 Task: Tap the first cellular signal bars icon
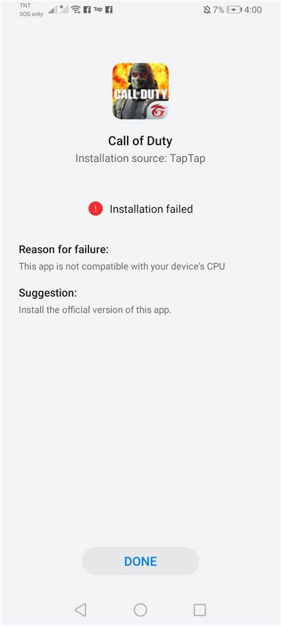(53, 10)
